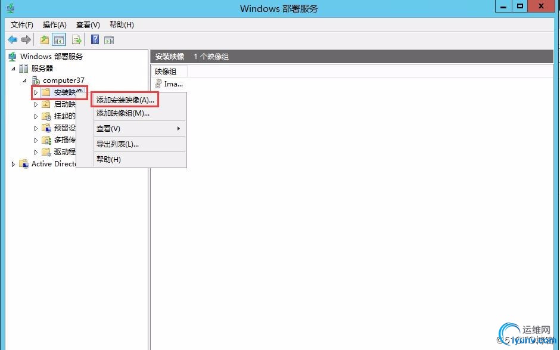The height and width of the screenshot is (350, 560).
Task: Expand the 驱动程序 tree node
Action: (36, 152)
